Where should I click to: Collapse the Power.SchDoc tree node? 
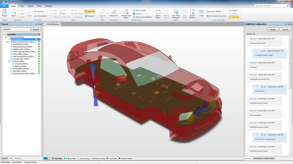(9, 61)
